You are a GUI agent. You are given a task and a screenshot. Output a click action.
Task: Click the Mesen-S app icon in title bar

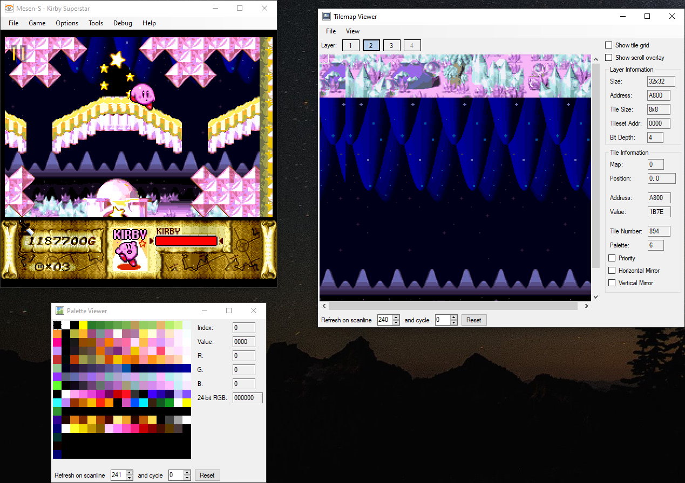pos(9,8)
